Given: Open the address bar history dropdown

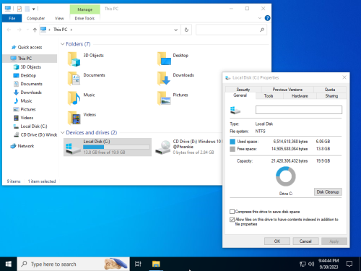Looking at the screenshot, I should click(176, 30).
